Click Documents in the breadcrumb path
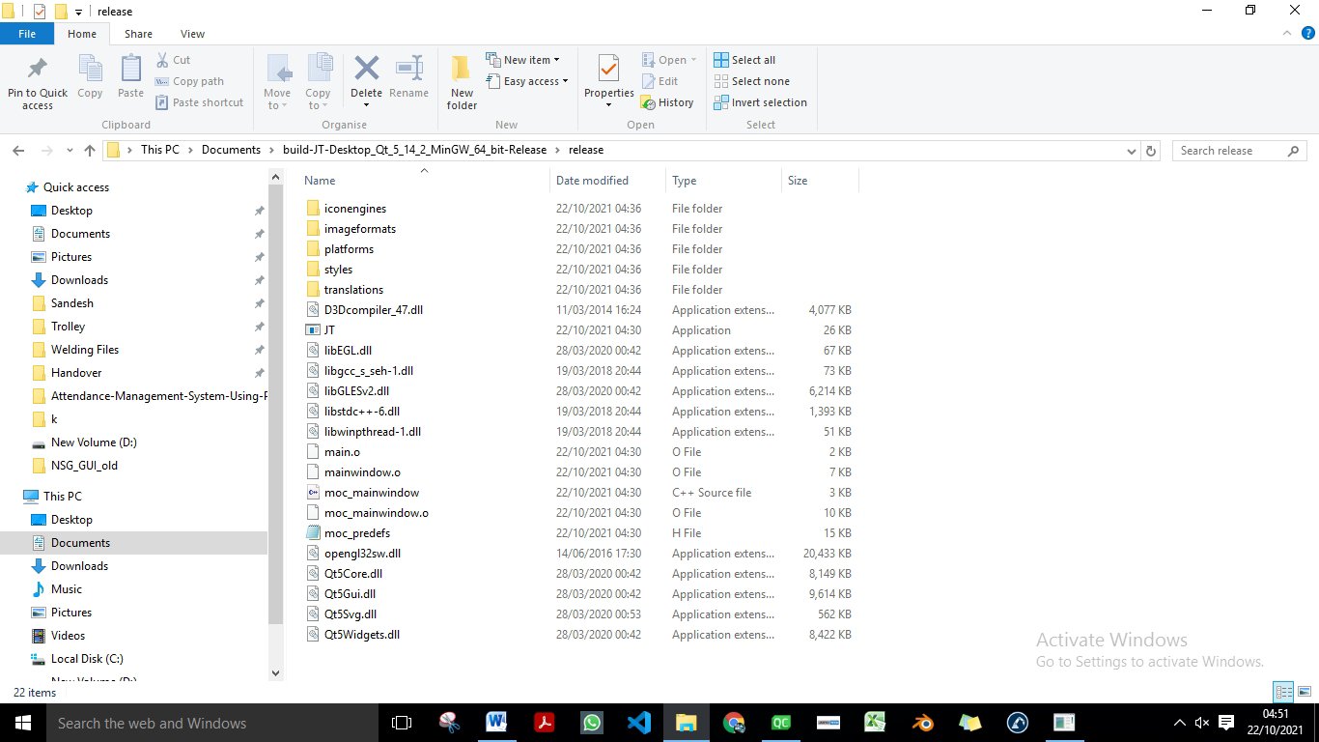Screen dimensions: 1319x742 click(231, 150)
